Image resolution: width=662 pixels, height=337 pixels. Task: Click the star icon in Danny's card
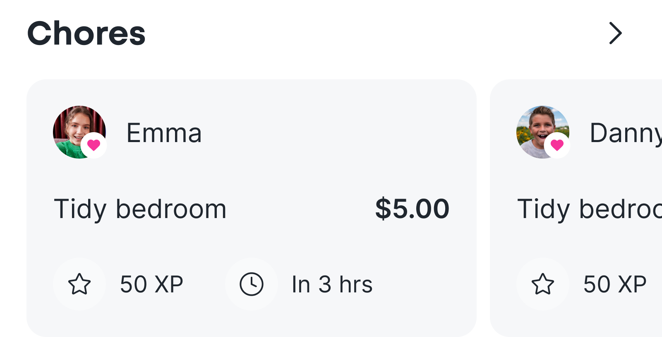click(x=543, y=284)
